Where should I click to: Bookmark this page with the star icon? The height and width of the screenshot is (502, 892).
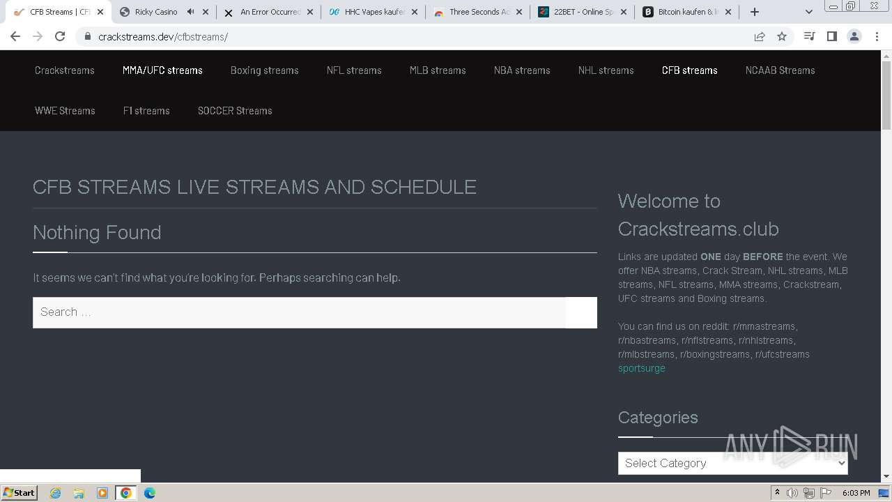[x=782, y=36]
